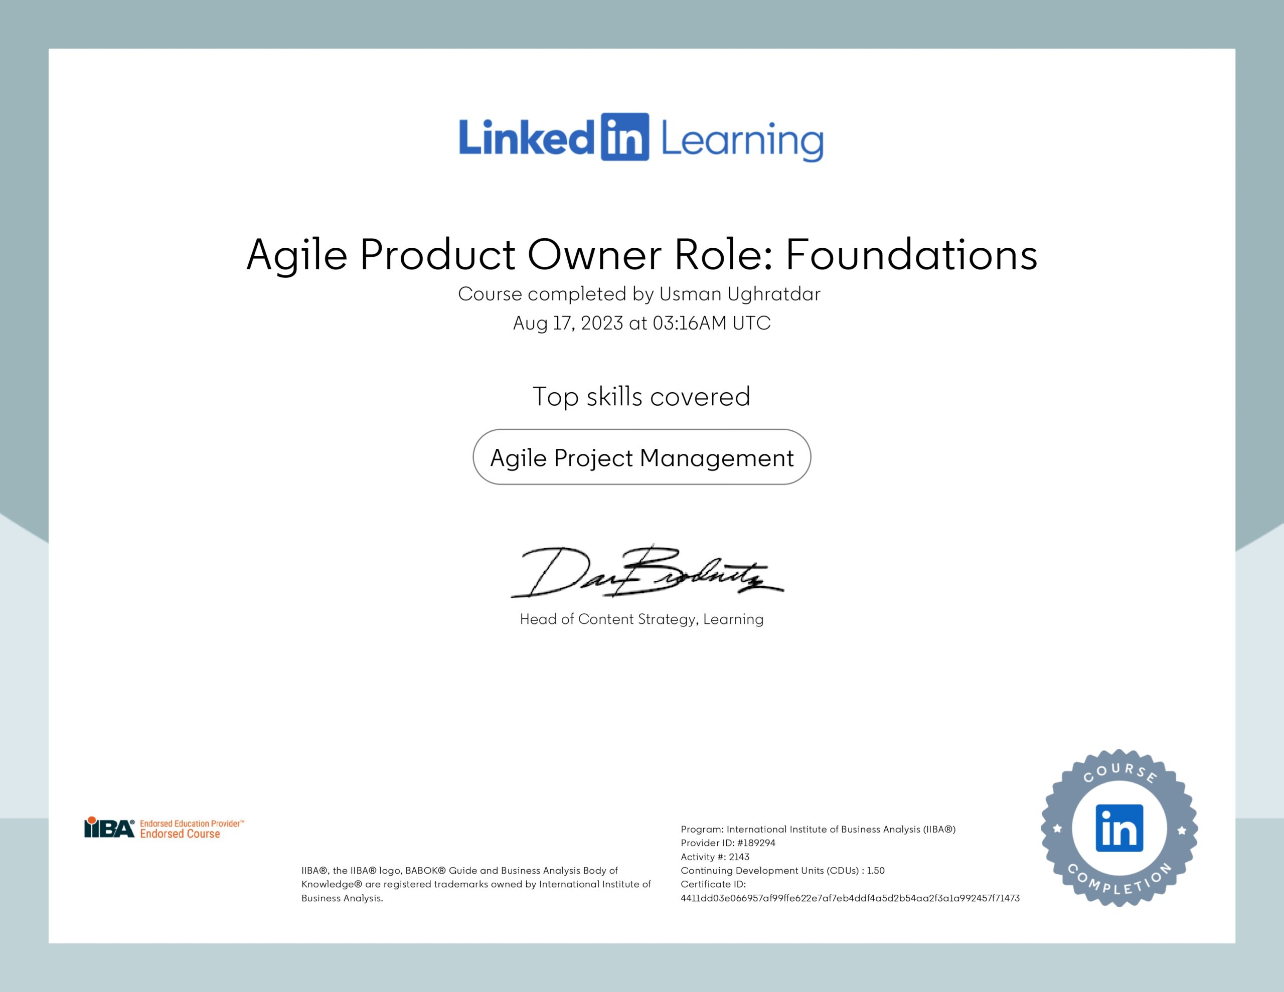Screen dimensions: 1284x992
Task: Click the Course Completion badge
Action: pos(1119,828)
